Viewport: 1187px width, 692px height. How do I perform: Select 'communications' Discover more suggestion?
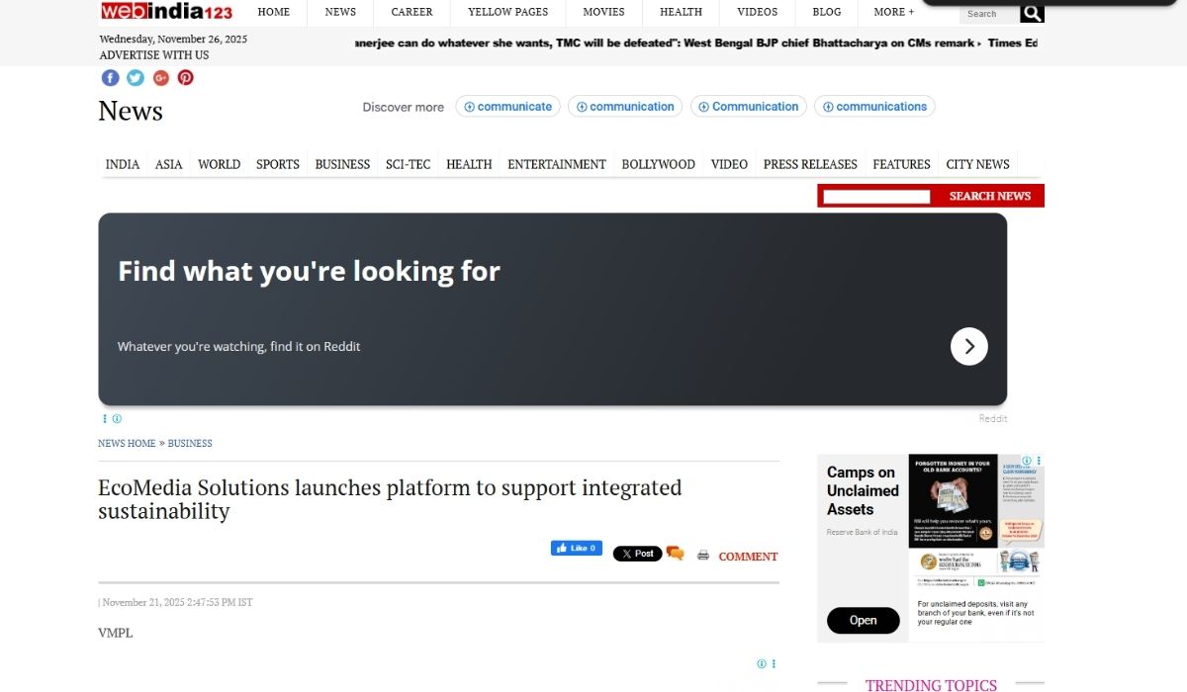click(x=873, y=107)
